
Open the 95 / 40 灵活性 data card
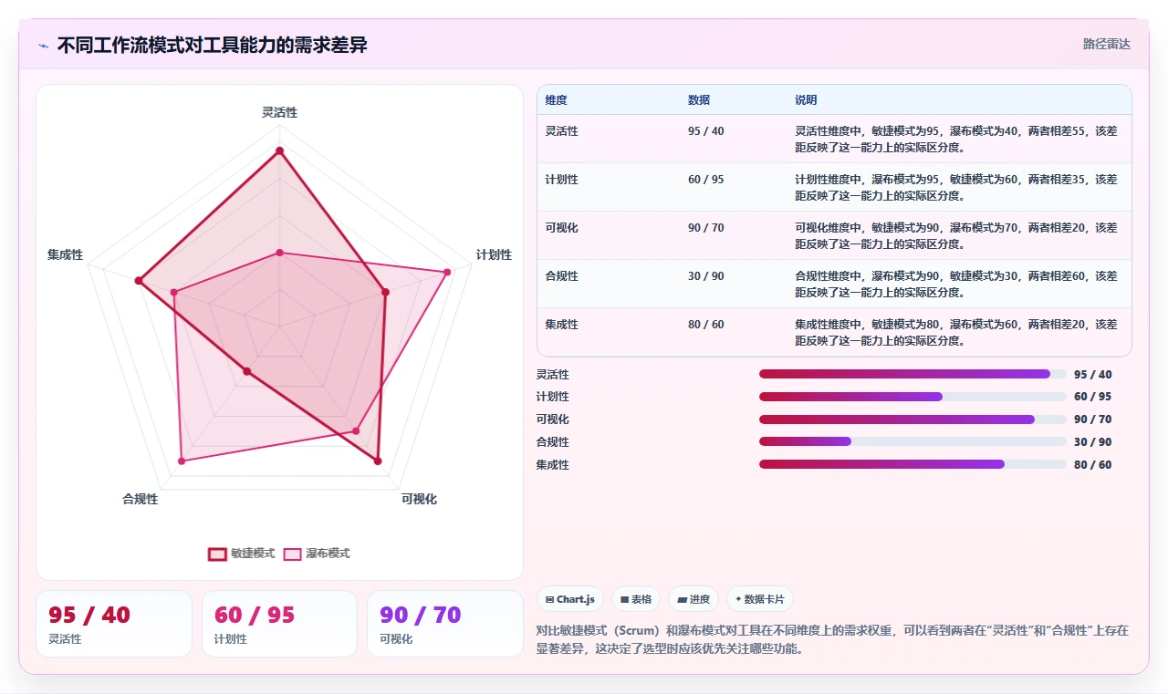[114, 624]
